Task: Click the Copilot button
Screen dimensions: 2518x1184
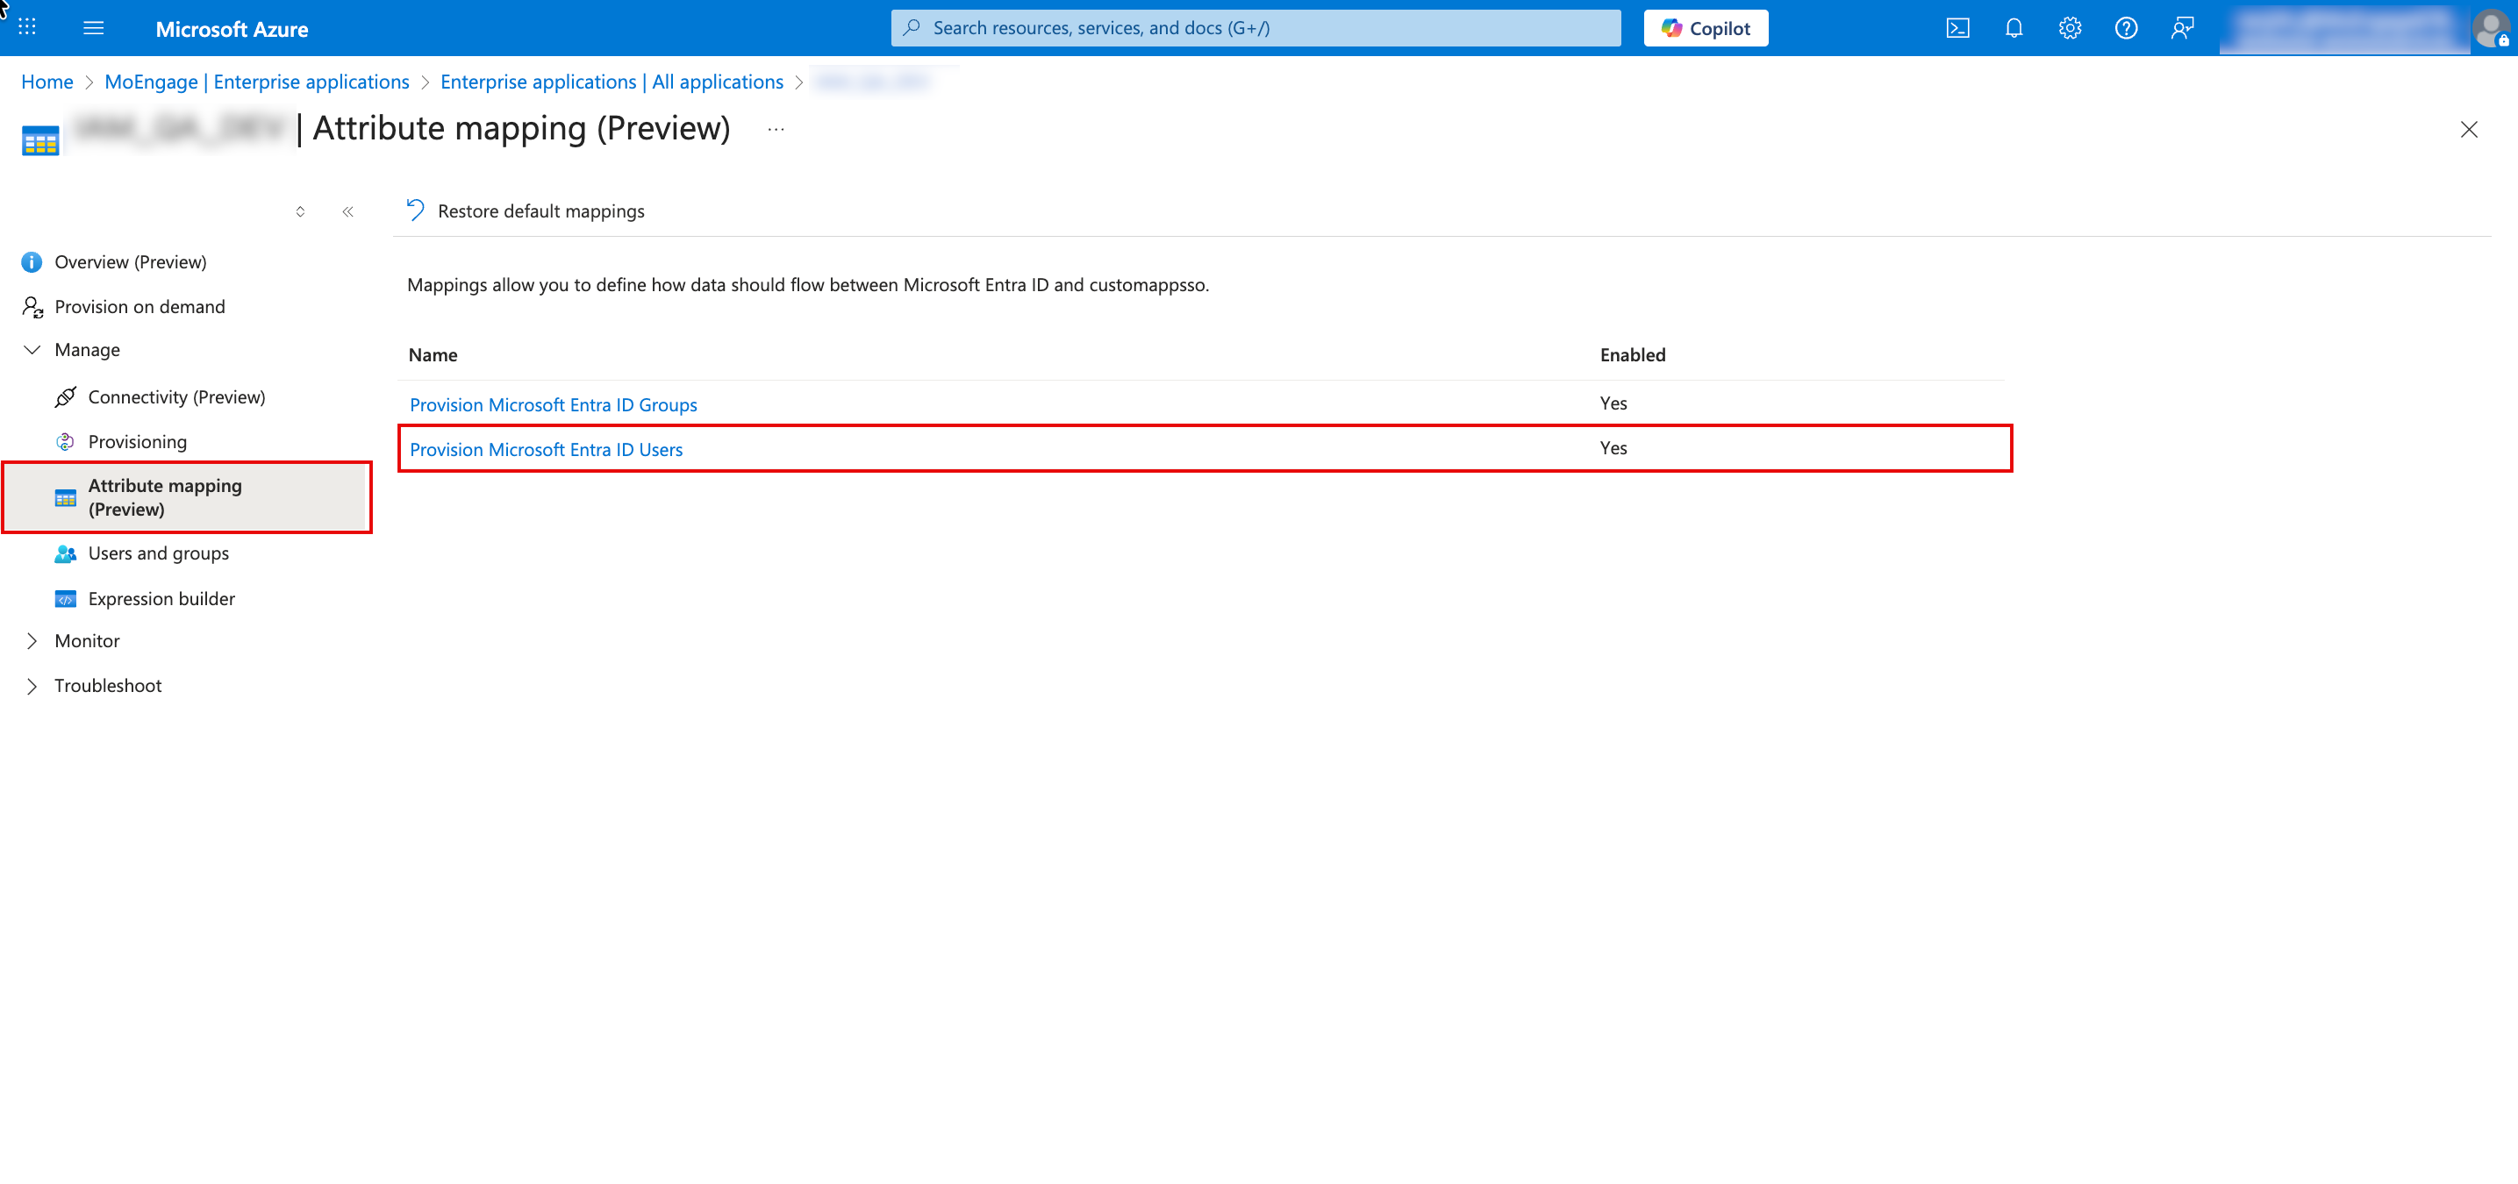Action: pos(1706,28)
